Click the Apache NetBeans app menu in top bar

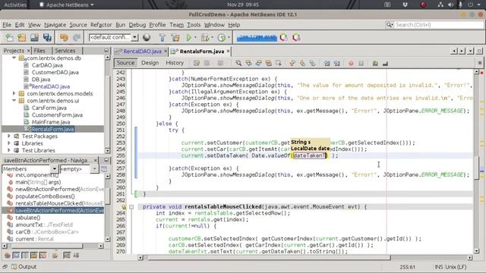(67, 5)
